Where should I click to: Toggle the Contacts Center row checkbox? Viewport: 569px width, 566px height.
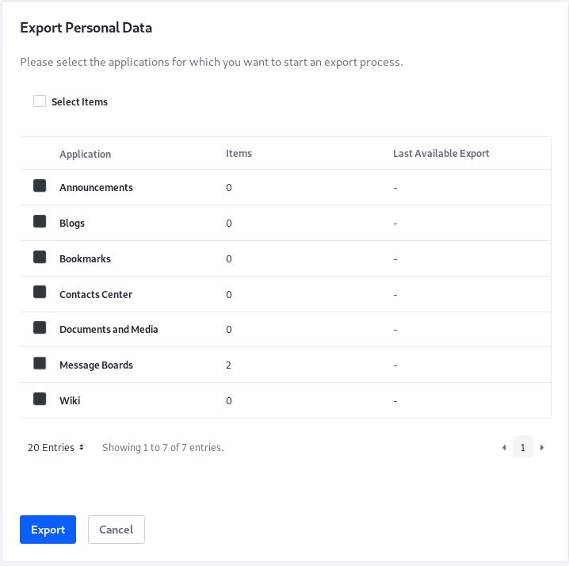click(40, 292)
